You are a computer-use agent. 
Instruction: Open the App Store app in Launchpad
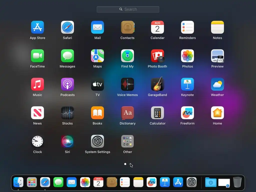(x=37, y=27)
